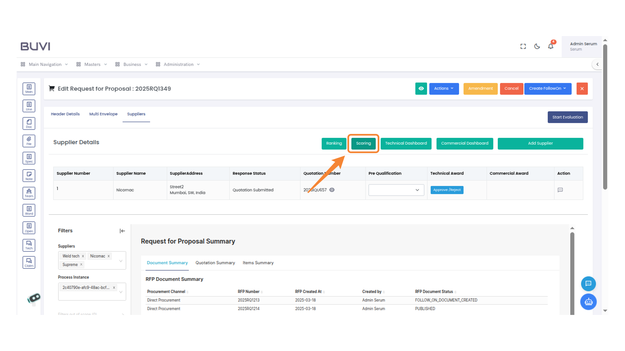View quotation via the eye icon

pos(332,190)
